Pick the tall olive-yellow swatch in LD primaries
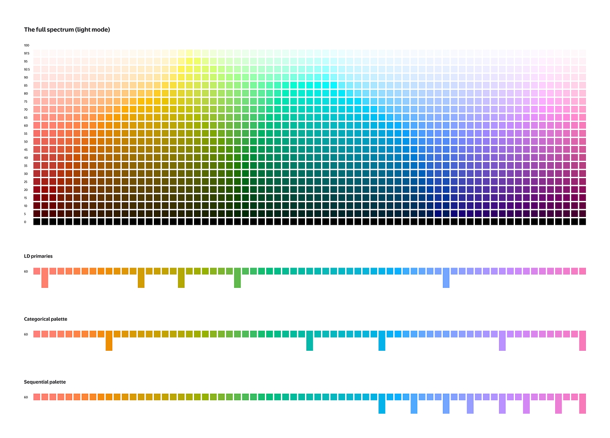Screen dimensions: 610x438 pyautogui.click(x=181, y=278)
